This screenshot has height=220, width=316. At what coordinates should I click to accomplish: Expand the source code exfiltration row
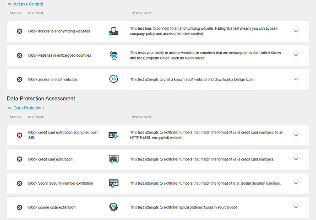pyautogui.click(x=296, y=207)
